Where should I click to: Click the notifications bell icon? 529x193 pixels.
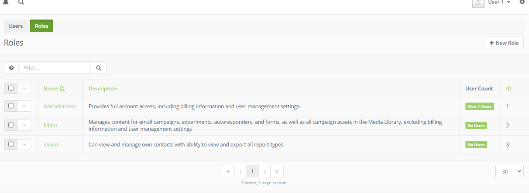click(x=6, y=2)
